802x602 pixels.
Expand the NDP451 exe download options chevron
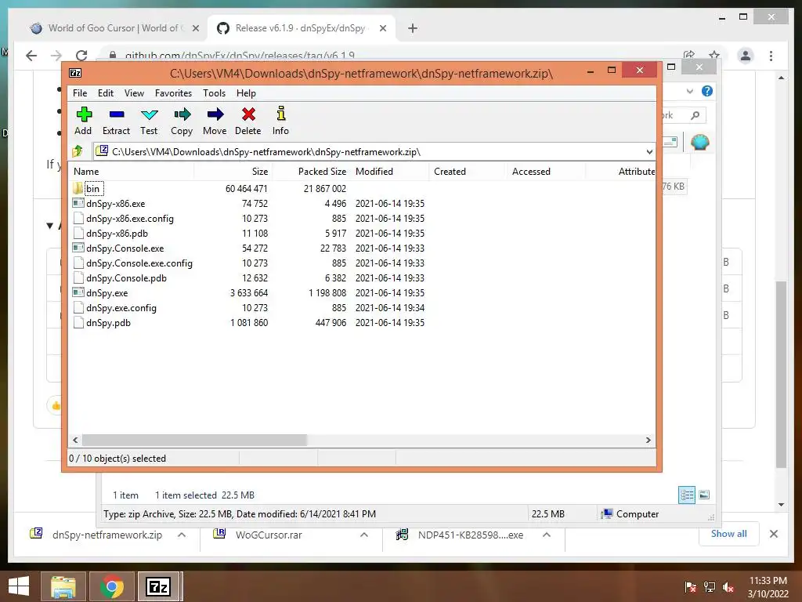click(546, 535)
